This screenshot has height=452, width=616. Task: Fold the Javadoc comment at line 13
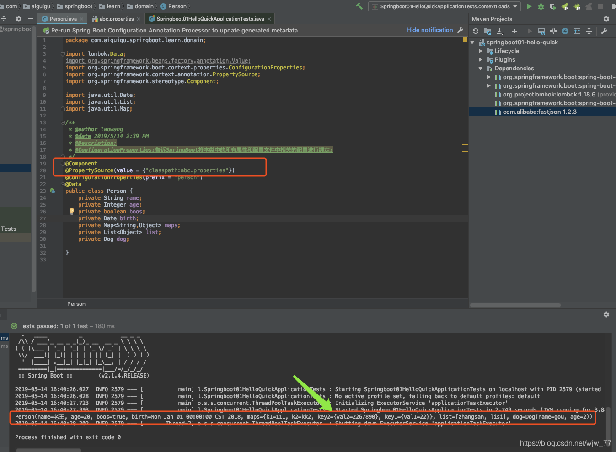point(62,122)
